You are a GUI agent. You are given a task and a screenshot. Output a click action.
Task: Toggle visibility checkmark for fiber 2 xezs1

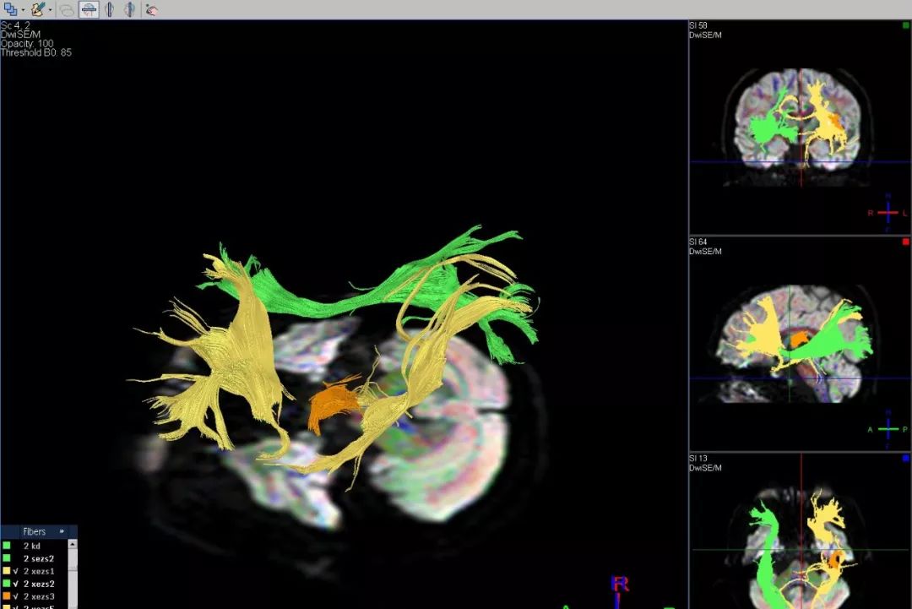(x=16, y=571)
